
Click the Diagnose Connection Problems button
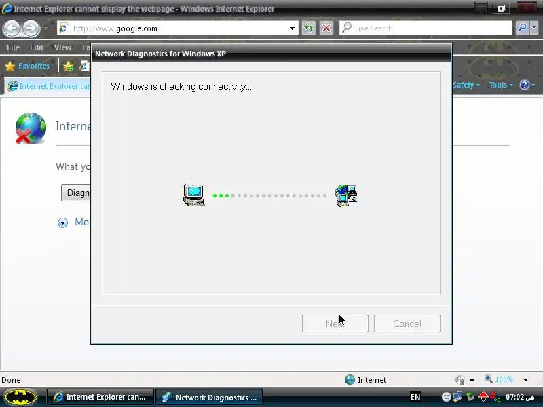pyautogui.click(x=76, y=193)
